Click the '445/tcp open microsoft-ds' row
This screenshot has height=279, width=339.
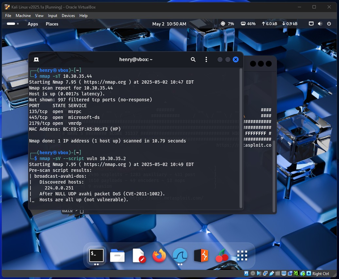pyautogui.click(x=64, y=117)
